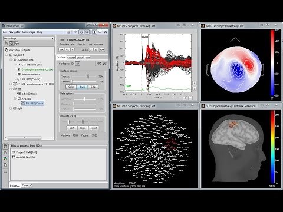This screenshot has height=212, width=283.
Task: Select the anatomy view icon below Workshop
Action: [6, 44]
